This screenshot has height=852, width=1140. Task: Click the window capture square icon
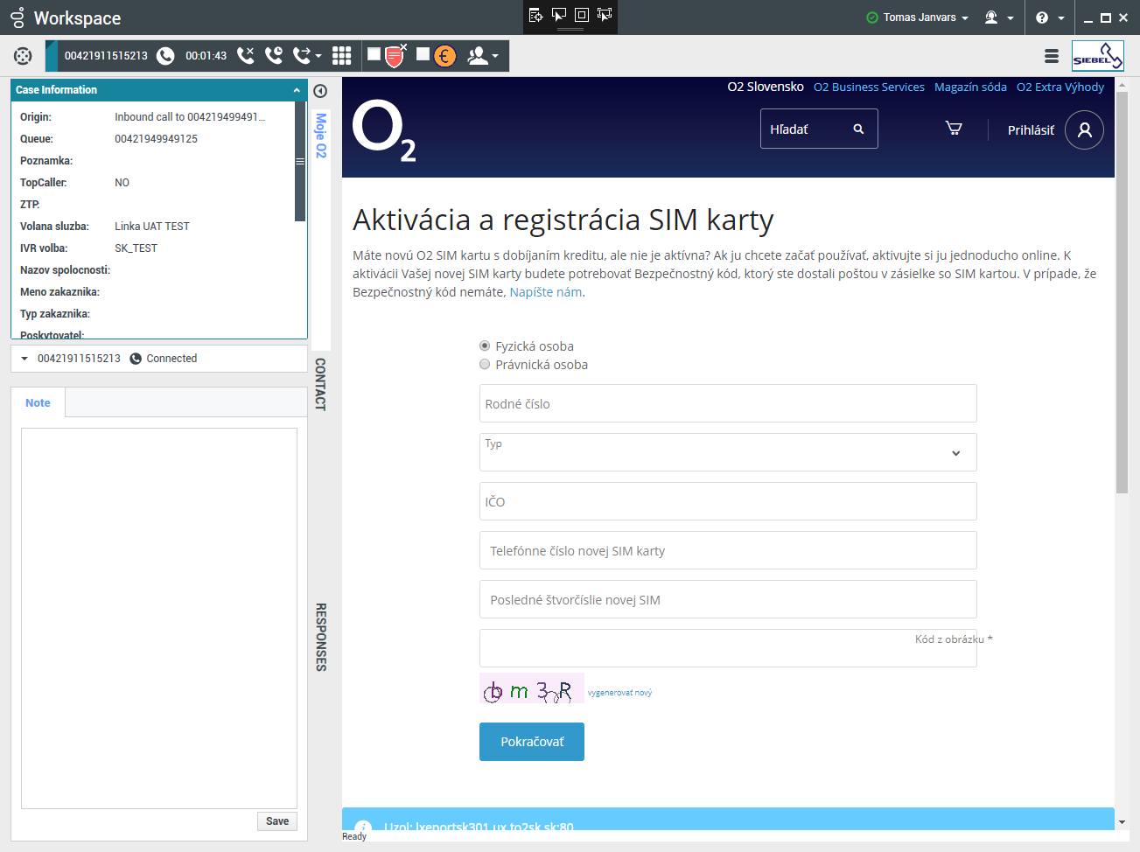581,15
